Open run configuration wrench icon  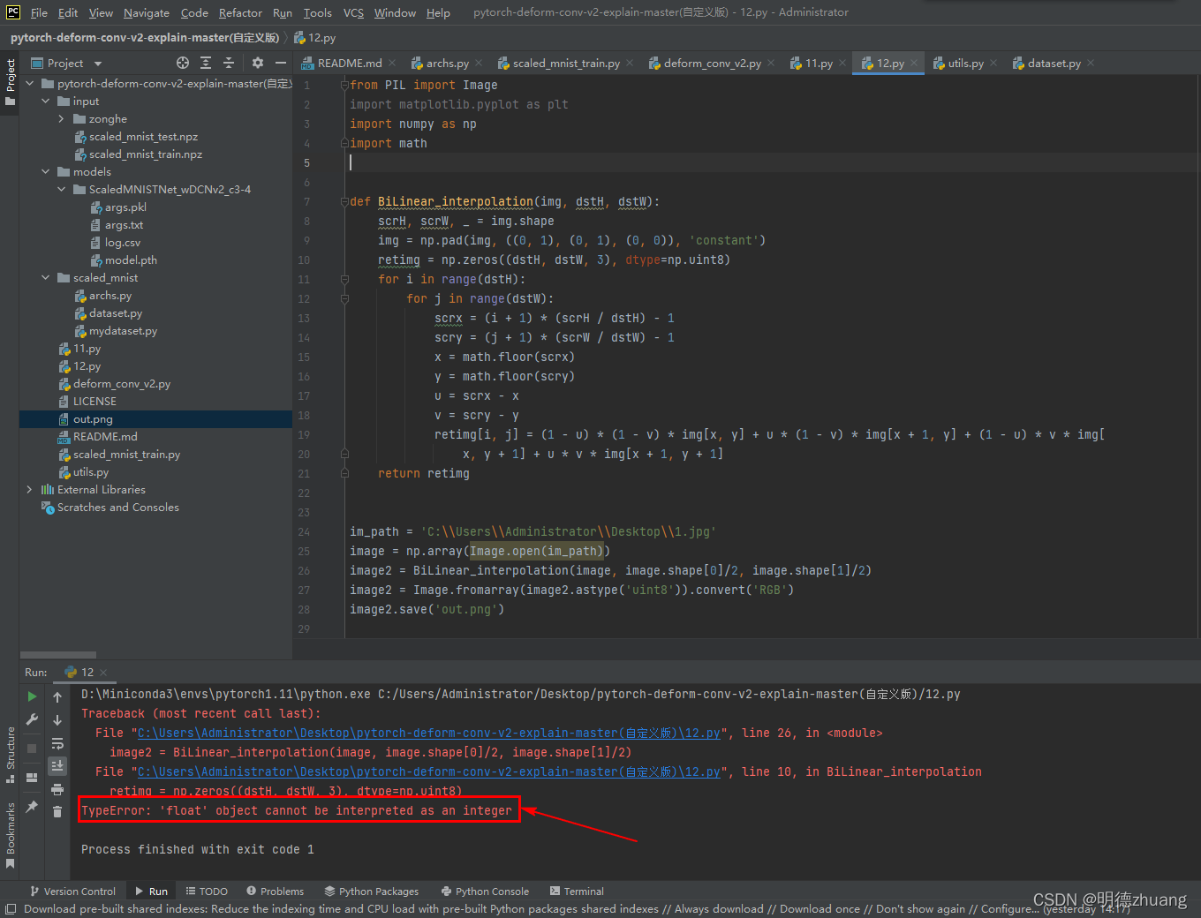[33, 719]
